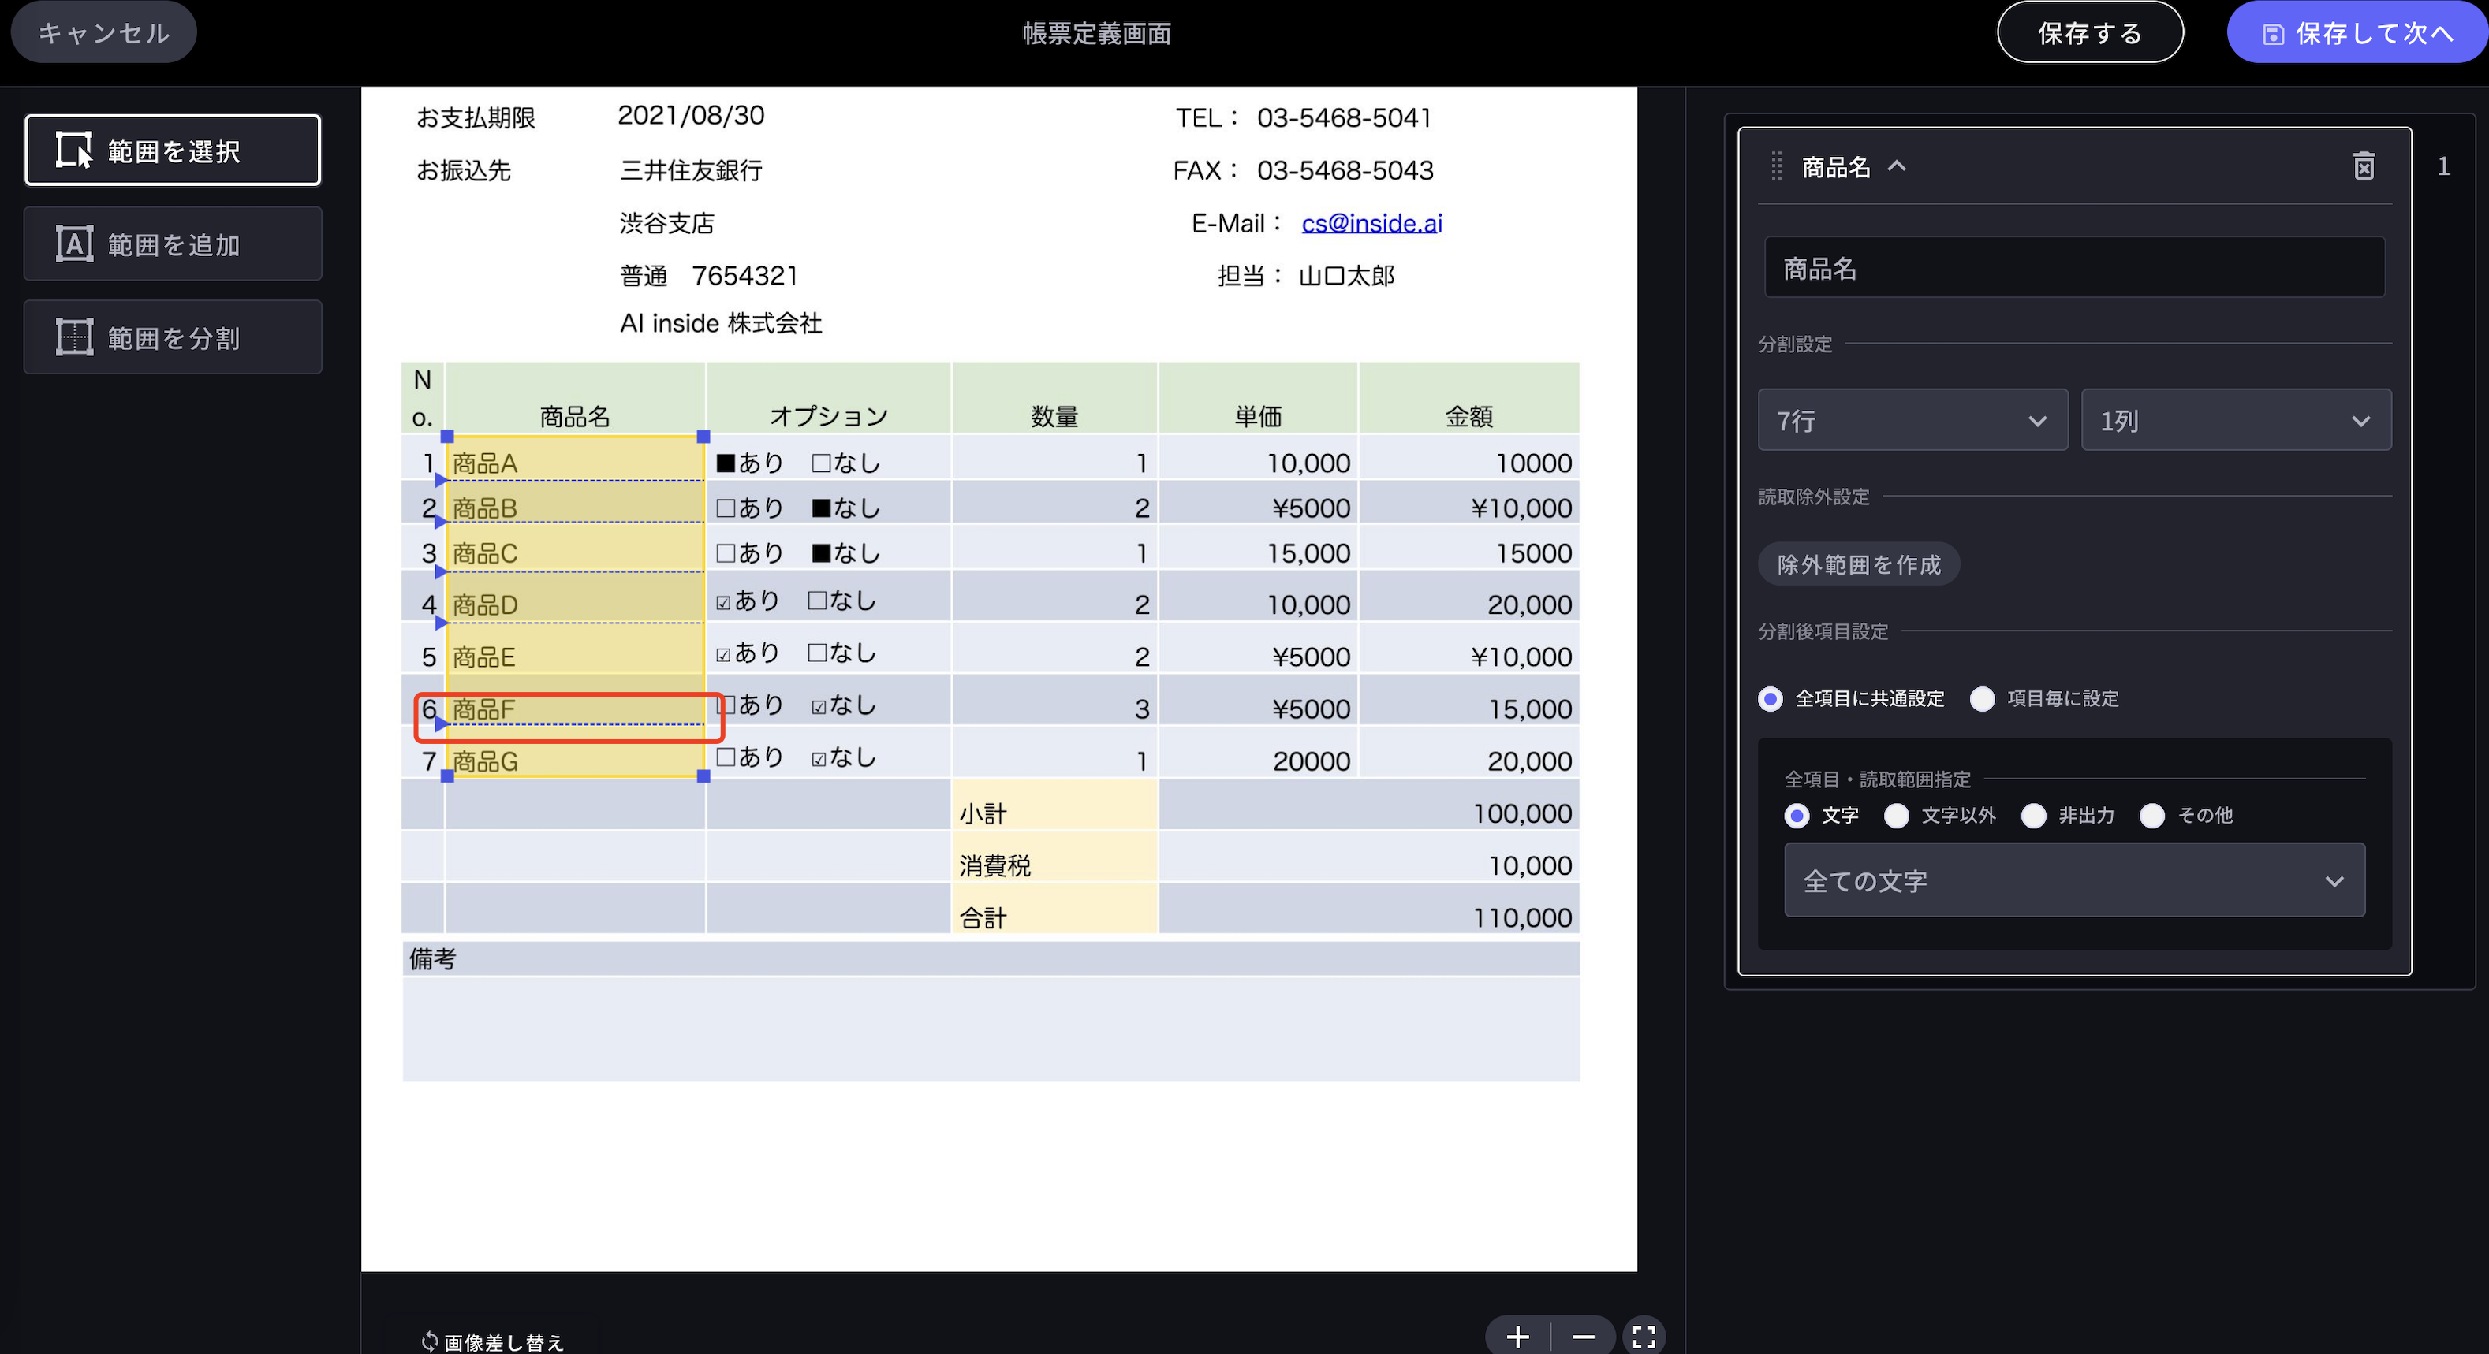Select the 範囲を選択 tool
The width and height of the screenshot is (2489, 1354).
172,151
